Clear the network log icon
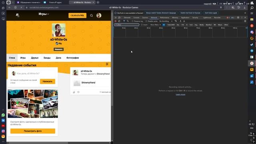256x144 pixels. click(119, 21)
